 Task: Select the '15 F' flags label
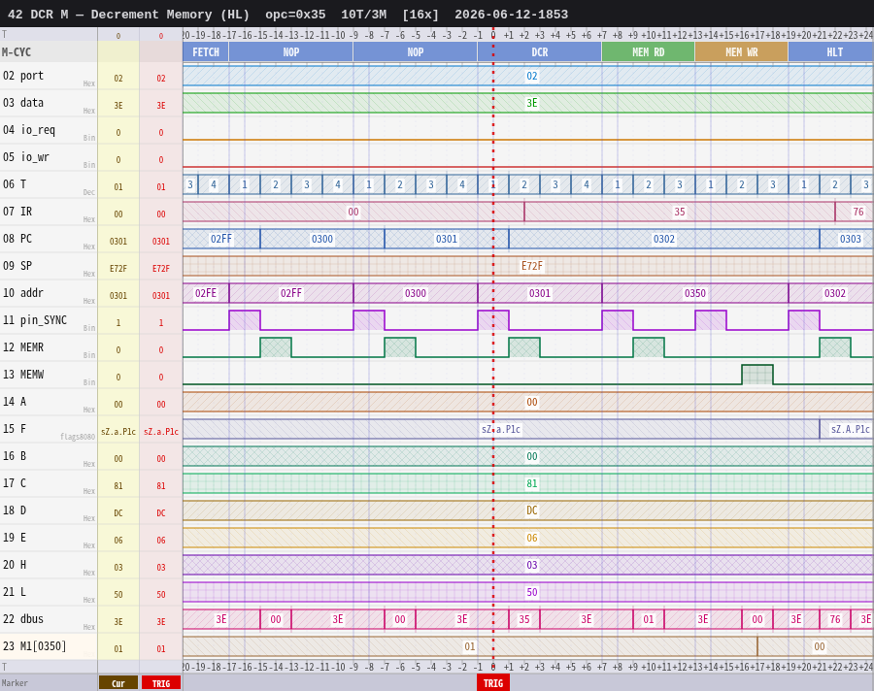click(15, 429)
